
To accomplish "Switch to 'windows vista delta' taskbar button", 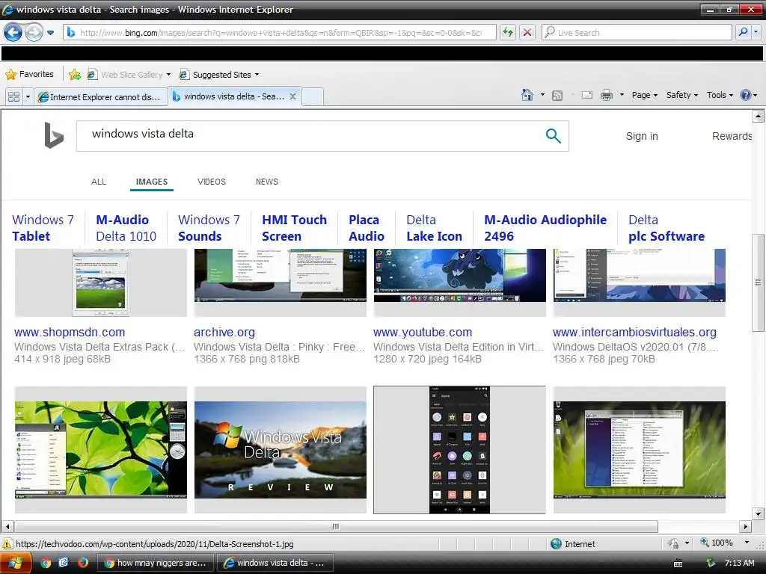I will (275, 563).
